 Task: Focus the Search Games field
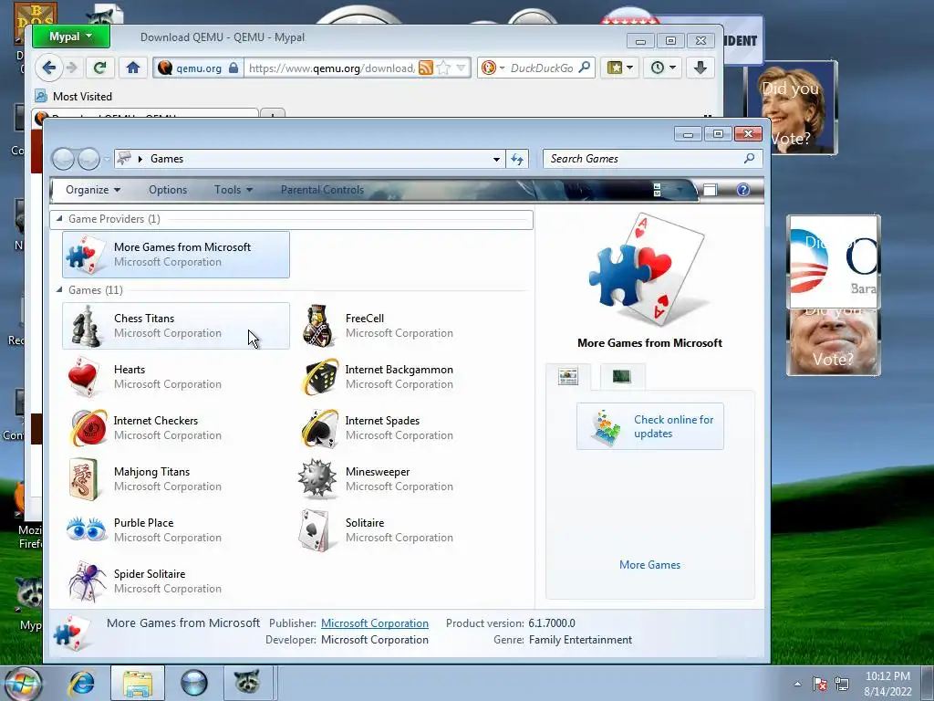point(652,159)
